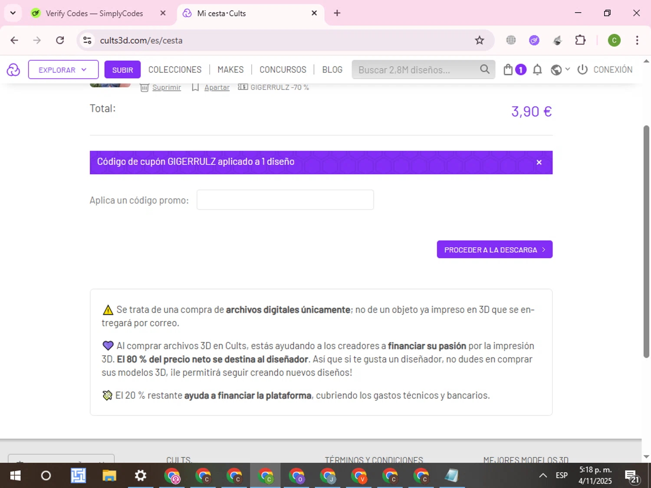The width and height of the screenshot is (651, 488).
Task: Bookmark this page with the star icon
Action: pos(479,40)
